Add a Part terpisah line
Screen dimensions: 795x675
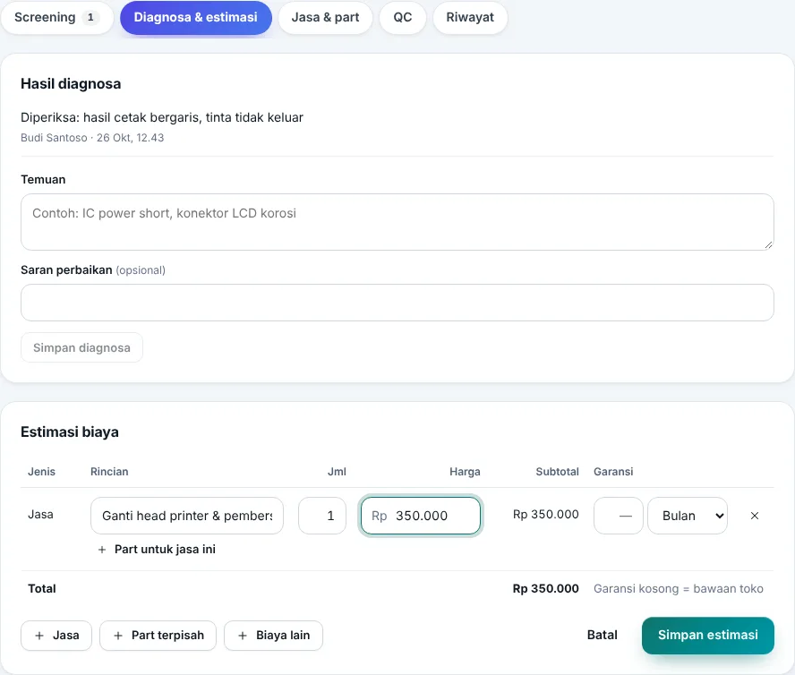click(158, 636)
